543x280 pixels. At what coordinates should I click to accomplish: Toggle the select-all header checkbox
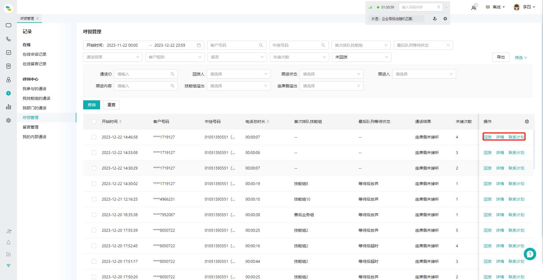94,121
